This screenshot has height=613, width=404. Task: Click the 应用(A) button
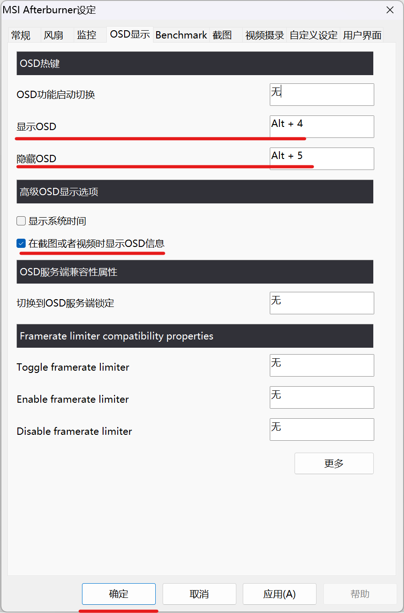[x=279, y=594]
